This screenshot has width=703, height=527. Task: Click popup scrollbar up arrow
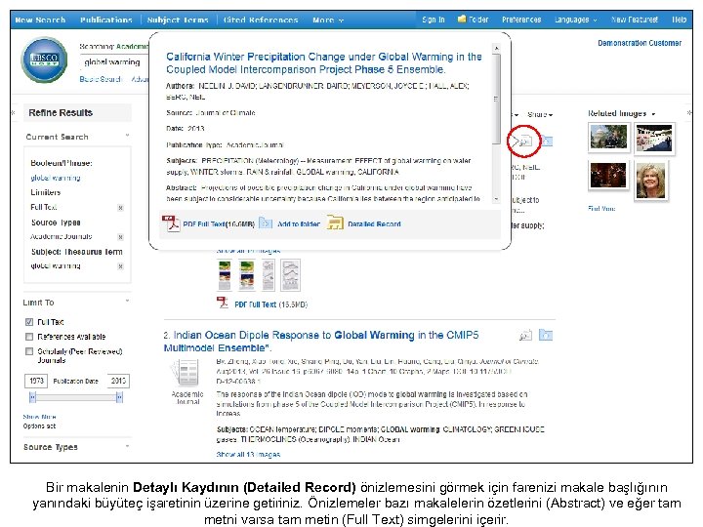496,48
